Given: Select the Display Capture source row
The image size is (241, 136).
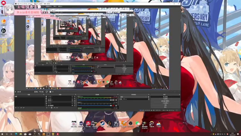Looking at the screenshot, I should pos(59,105).
